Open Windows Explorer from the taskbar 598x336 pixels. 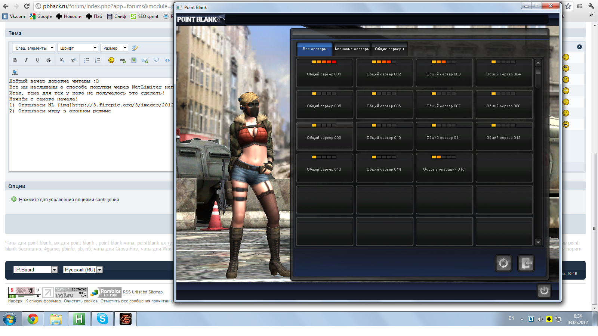[x=56, y=319]
